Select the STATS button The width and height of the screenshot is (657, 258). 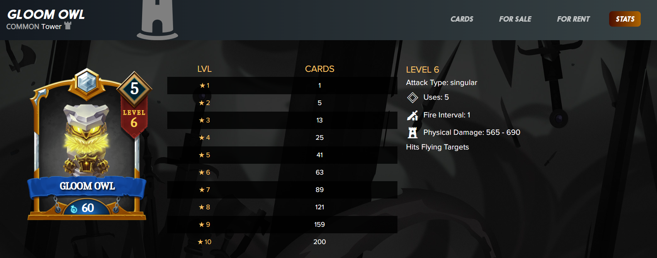(x=625, y=19)
